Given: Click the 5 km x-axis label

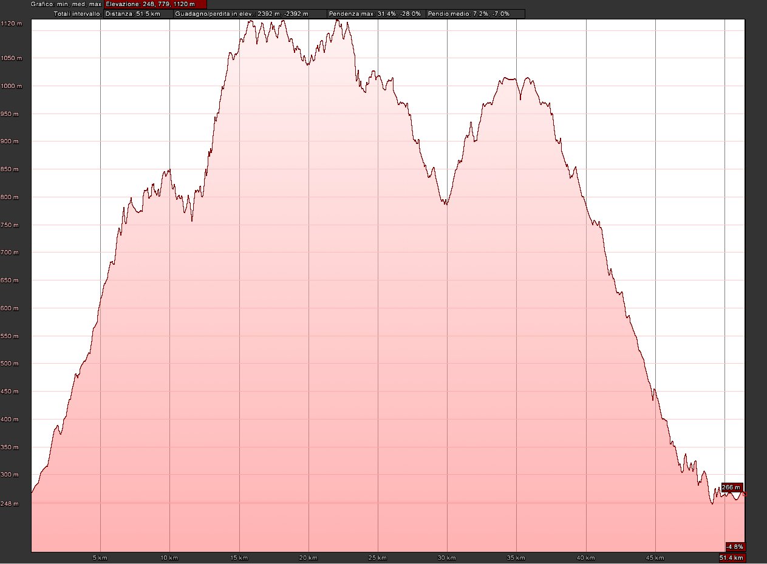Looking at the screenshot, I should pyautogui.click(x=100, y=558).
